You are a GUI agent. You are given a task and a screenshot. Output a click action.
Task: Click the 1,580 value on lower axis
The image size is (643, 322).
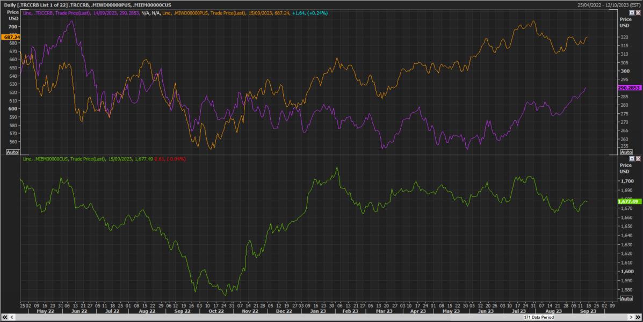tap(626, 290)
